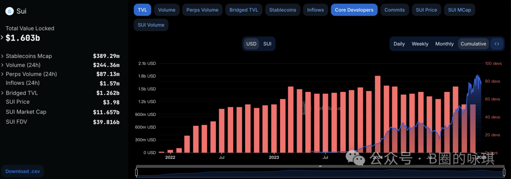Toggle the Perps Volume chart metric
Screen dimensions: 511x179
point(203,10)
